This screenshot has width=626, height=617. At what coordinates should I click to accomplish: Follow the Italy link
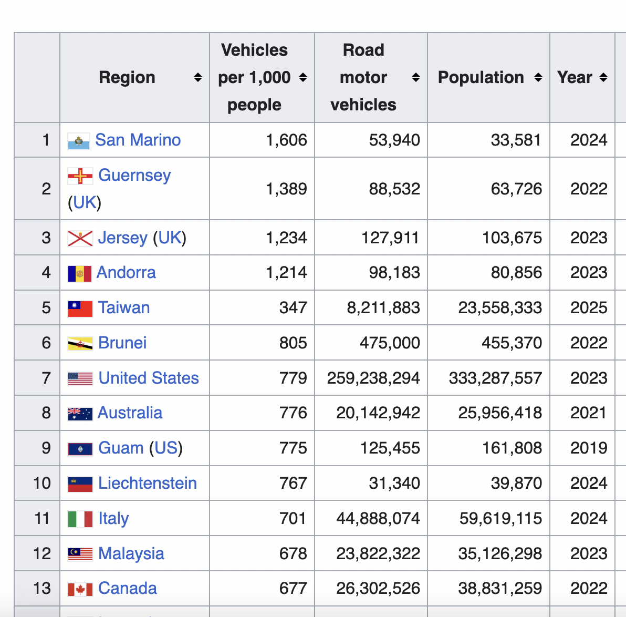pos(113,518)
